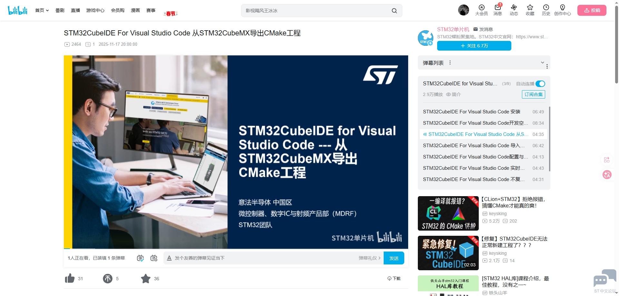Viewport: 619px width, 296px height.
Task: Open the 历史 history icon
Action: (546, 10)
